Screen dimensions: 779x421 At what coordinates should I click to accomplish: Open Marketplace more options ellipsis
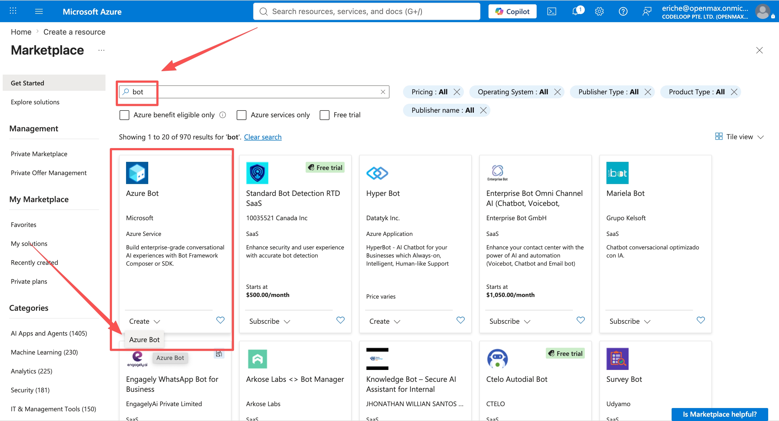[x=101, y=50]
